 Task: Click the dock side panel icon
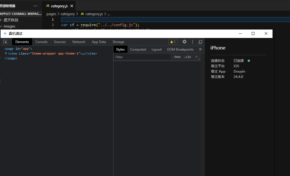click(x=200, y=42)
